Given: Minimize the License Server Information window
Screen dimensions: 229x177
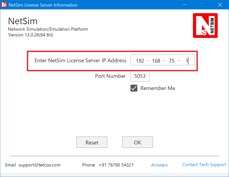Looking at the screenshot, I should coord(185,5).
